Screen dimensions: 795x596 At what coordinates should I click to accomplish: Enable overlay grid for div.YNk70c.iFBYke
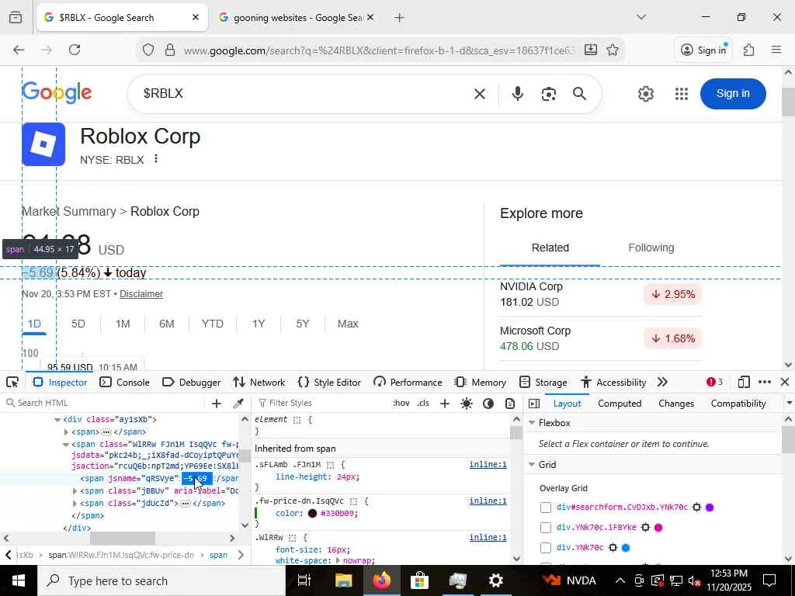coord(546,528)
